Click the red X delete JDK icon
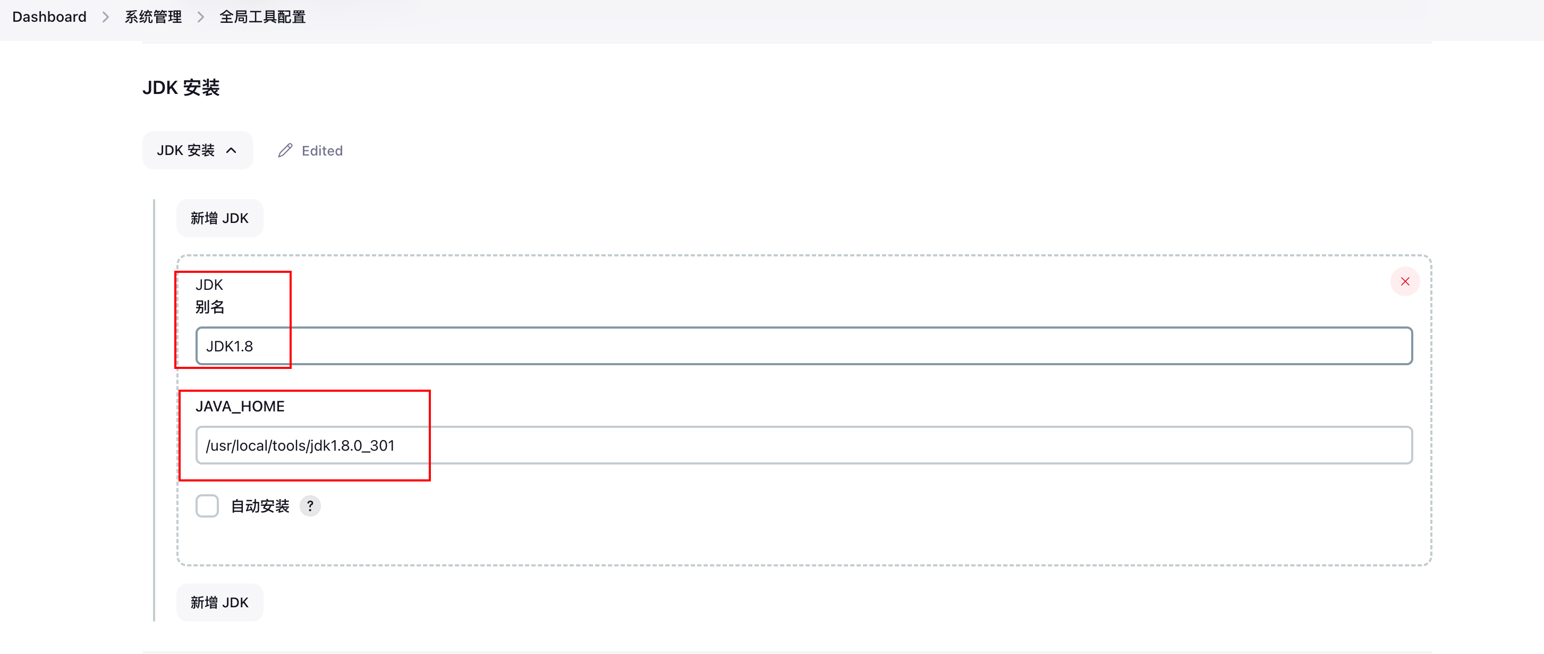Image resolution: width=1544 pixels, height=654 pixels. coord(1404,281)
